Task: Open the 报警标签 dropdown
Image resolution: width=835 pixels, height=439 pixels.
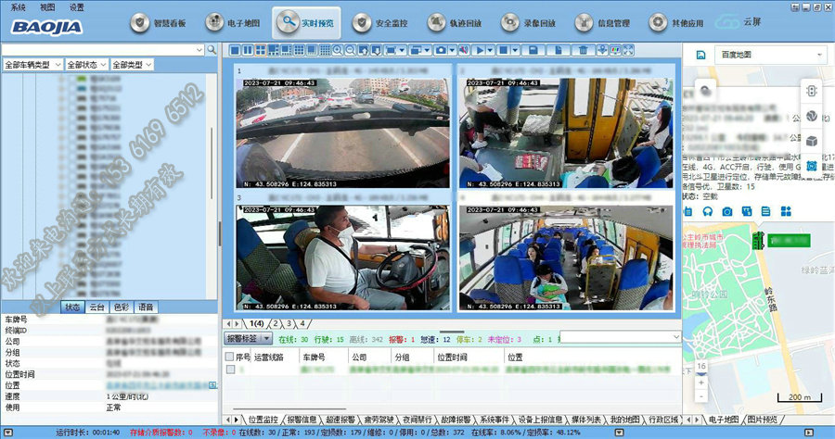Action: pyautogui.click(x=247, y=339)
